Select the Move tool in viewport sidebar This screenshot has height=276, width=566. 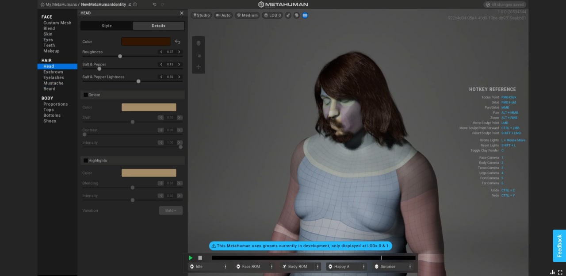(x=199, y=67)
